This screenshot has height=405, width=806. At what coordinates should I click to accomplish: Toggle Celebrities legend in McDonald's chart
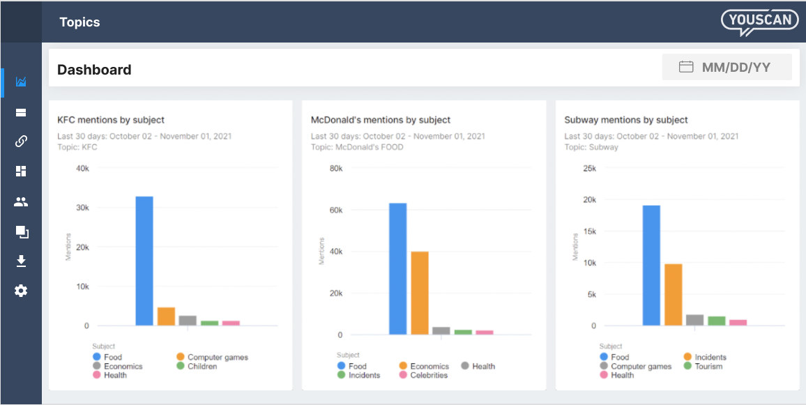(423, 375)
